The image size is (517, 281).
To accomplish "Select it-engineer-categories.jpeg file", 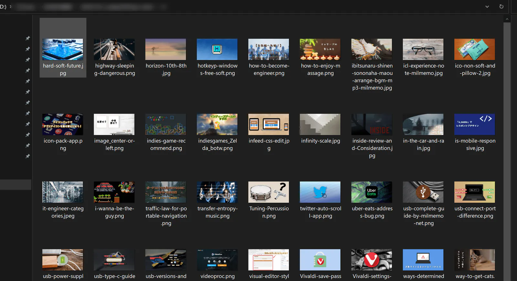I will click(x=63, y=192).
